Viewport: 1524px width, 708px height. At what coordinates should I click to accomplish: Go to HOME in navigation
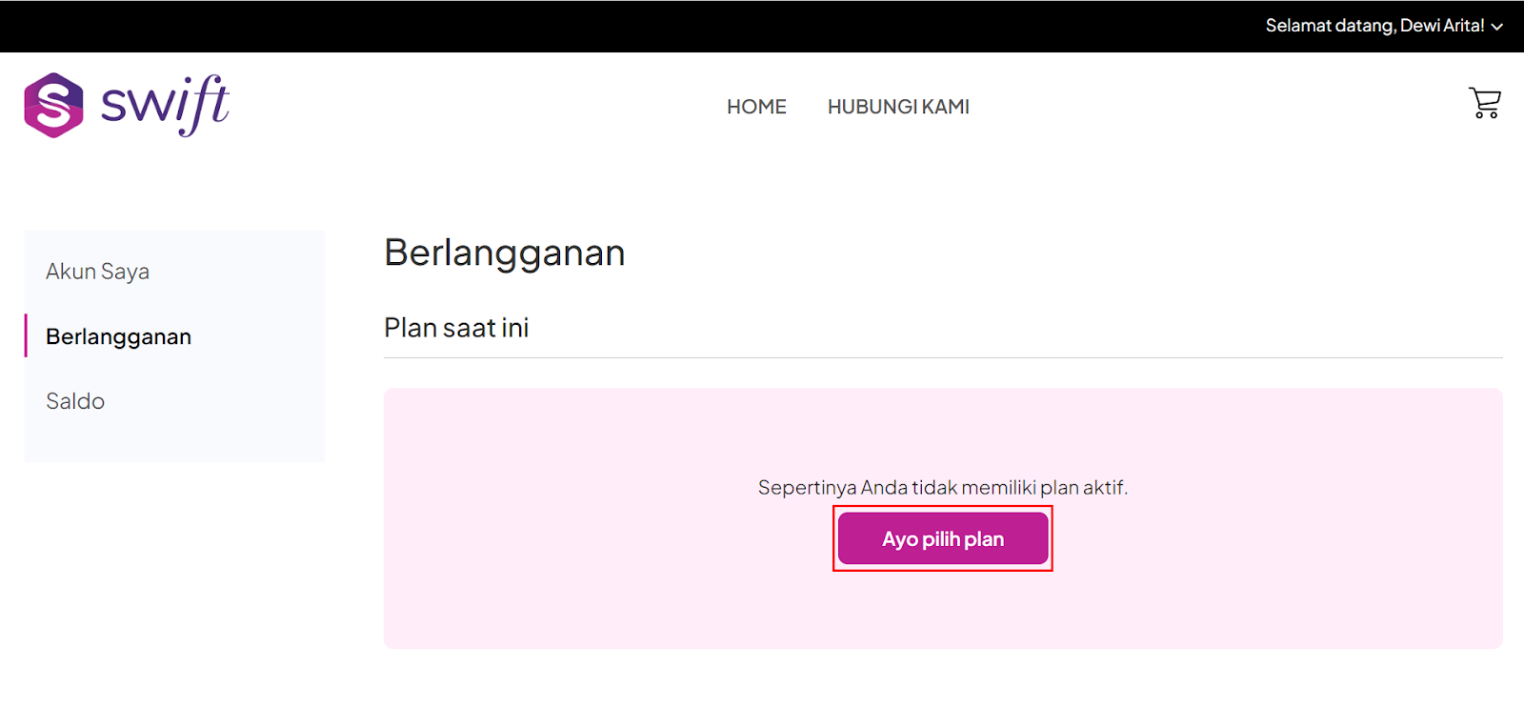tap(756, 107)
